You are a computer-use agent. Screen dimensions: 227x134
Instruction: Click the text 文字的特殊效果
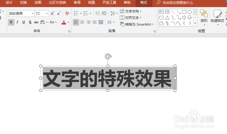107,78
